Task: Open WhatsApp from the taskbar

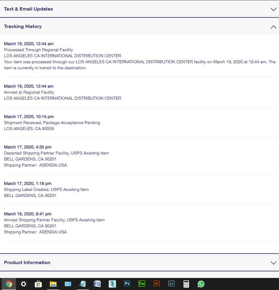Action: point(201,284)
